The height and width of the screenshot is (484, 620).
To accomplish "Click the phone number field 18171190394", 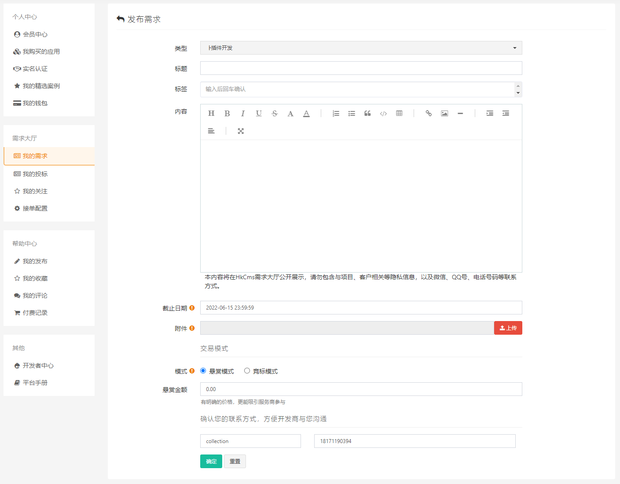I will tap(415, 441).
